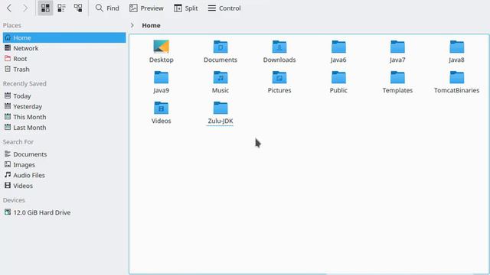The height and width of the screenshot is (275, 490).
Task: Open Network in Places panel
Action: [64, 48]
